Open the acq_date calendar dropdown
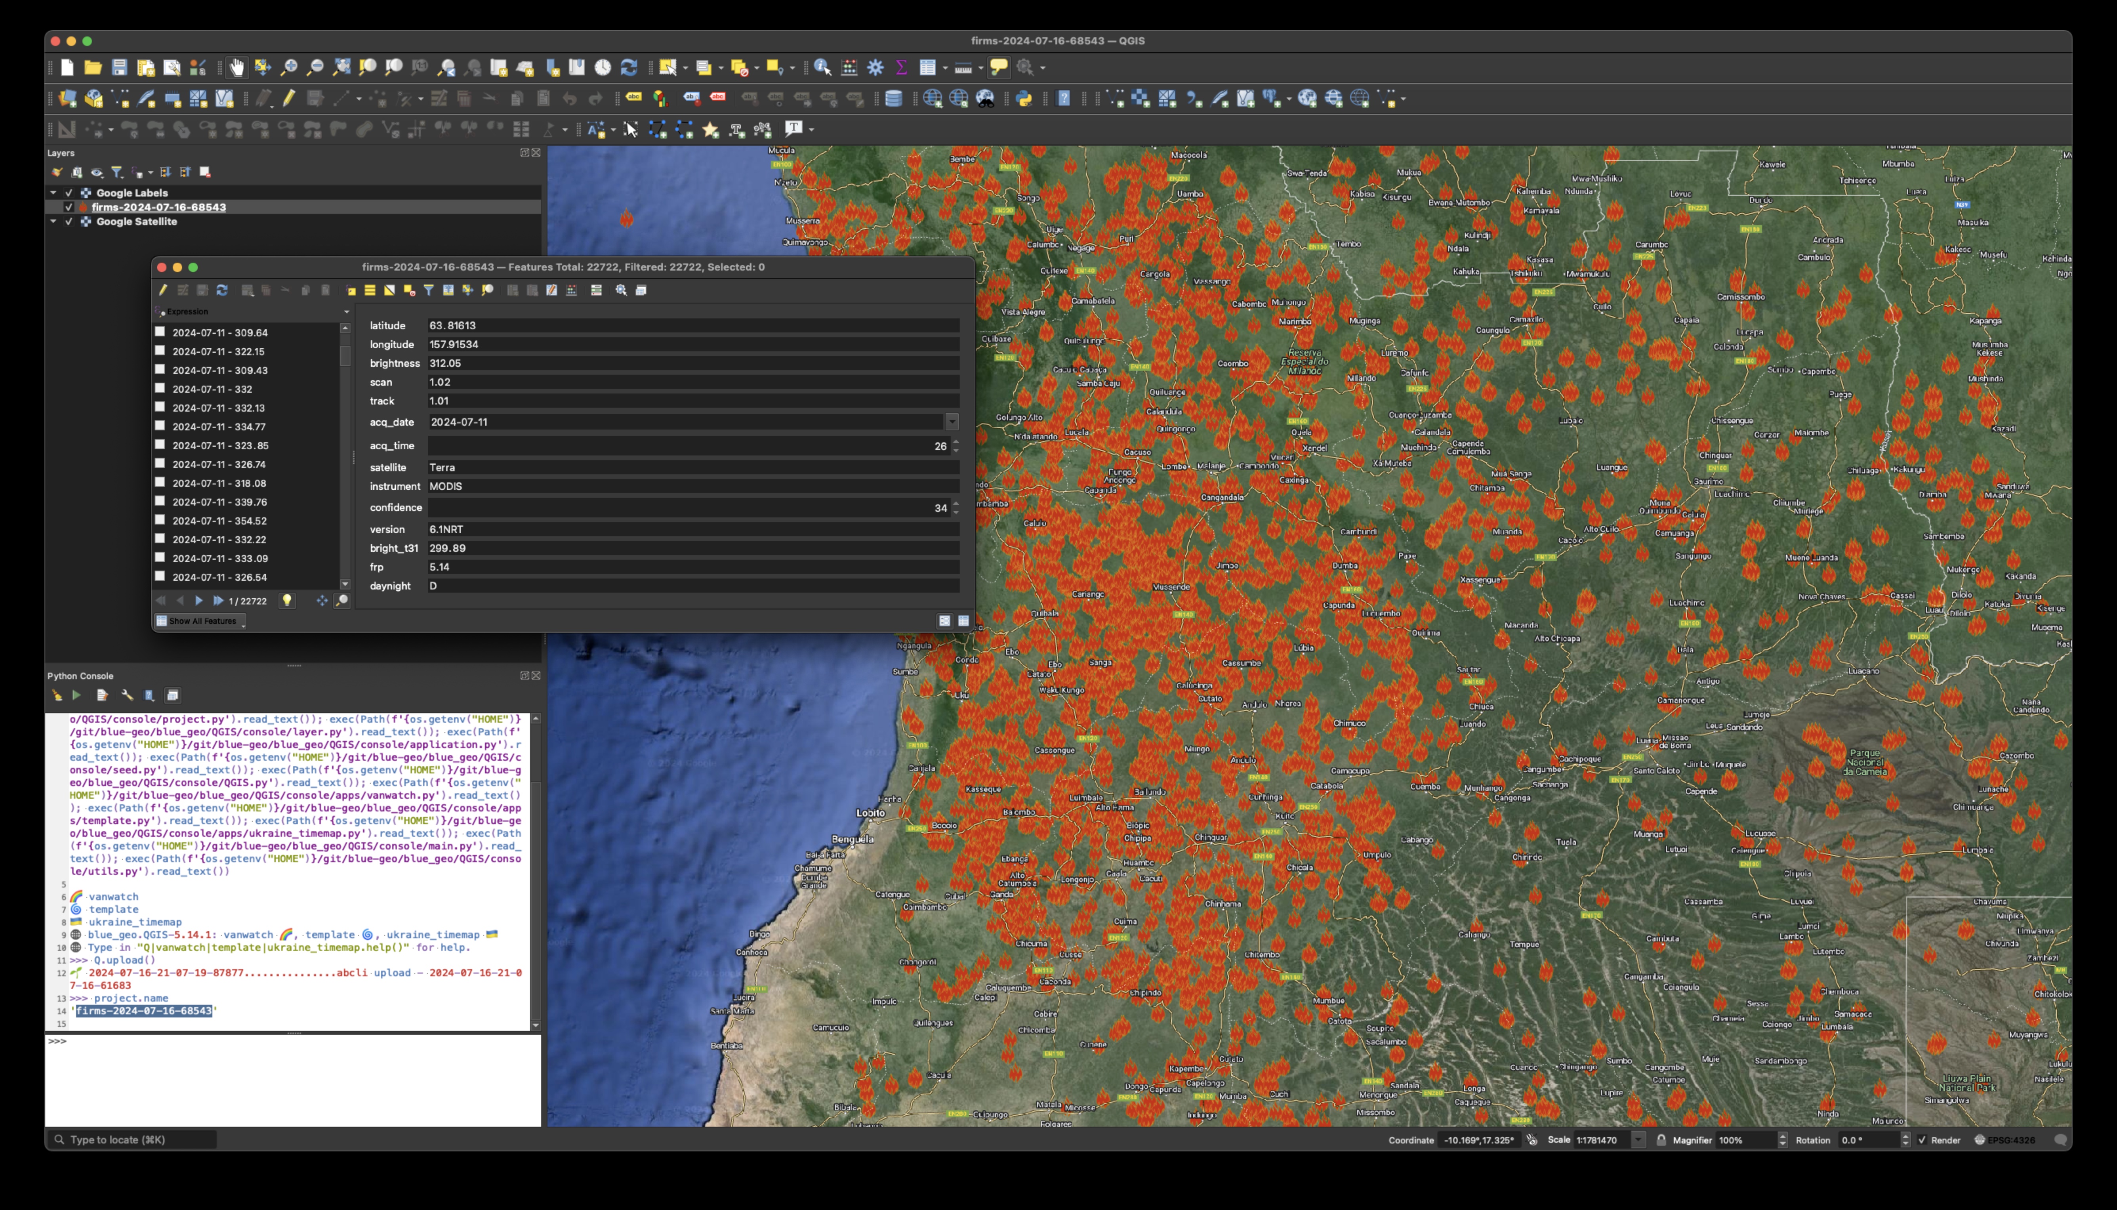 pyautogui.click(x=952, y=422)
